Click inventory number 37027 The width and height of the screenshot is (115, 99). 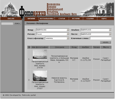point(40,88)
